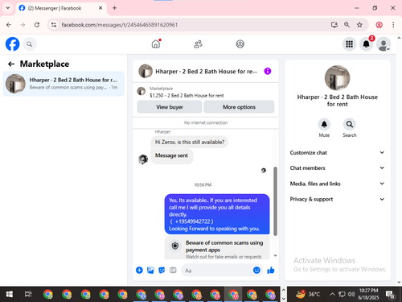402x302 pixels.
Task: Attach a photo with the image icon
Action: tap(150, 270)
